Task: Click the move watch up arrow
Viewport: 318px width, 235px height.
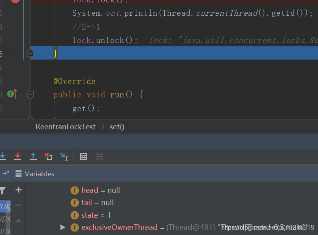Action: click(19, 220)
